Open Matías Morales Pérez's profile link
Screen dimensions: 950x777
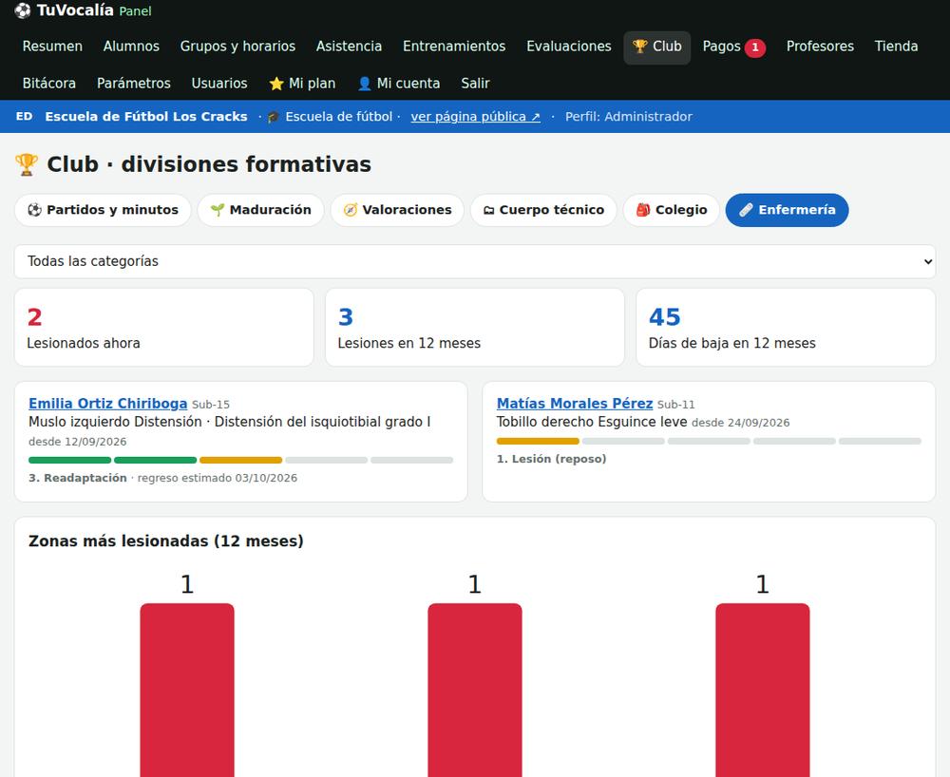point(575,404)
